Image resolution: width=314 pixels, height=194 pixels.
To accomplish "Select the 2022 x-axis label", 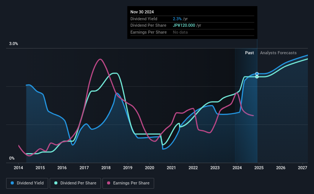I will point(193,168).
